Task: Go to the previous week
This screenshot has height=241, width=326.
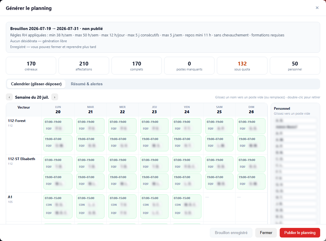Action: click(x=9, y=97)
